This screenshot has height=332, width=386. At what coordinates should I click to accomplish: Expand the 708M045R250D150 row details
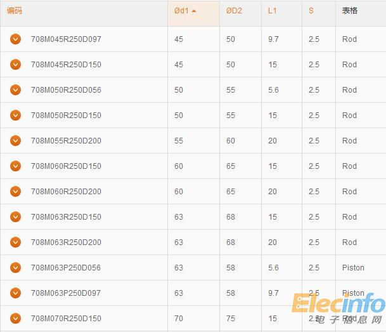(16, 65)
